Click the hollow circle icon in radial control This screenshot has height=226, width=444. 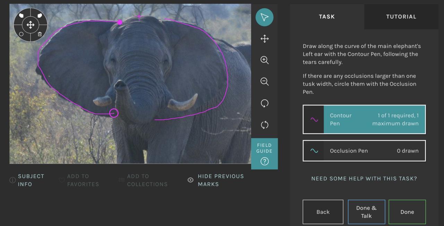click(21, 34)
